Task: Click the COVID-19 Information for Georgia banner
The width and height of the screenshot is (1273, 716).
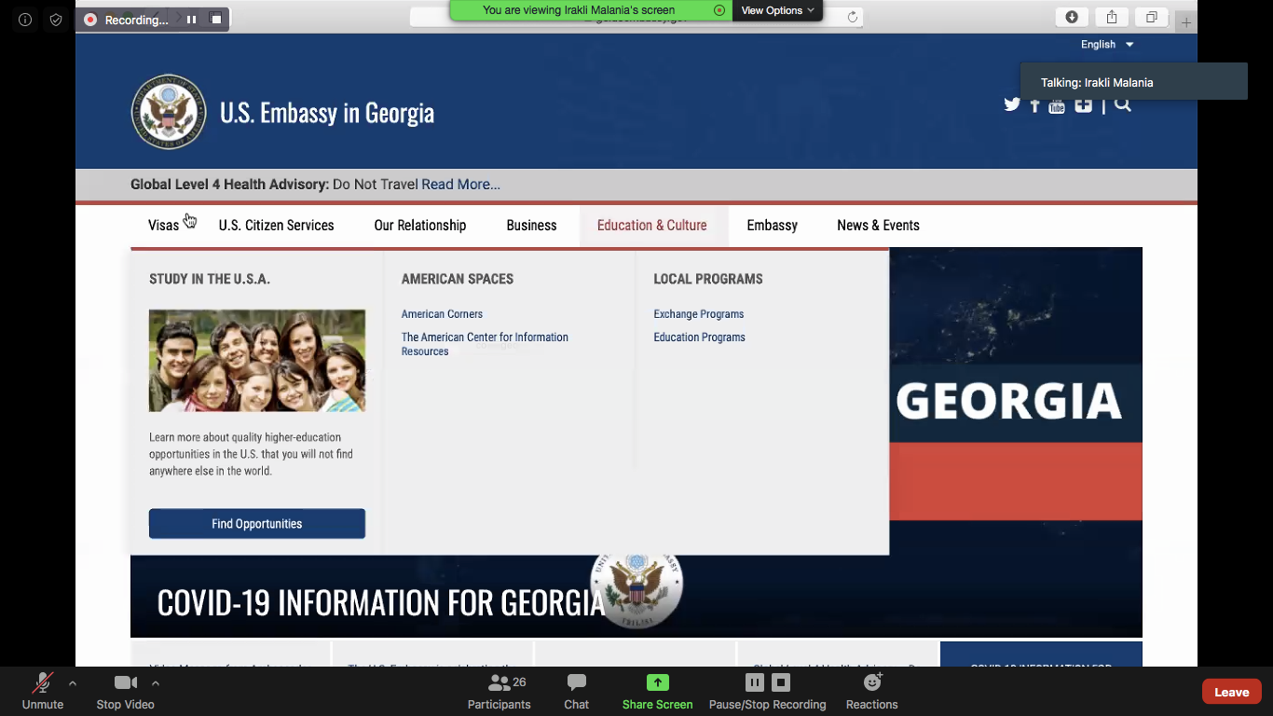Action: pos(380,602)
